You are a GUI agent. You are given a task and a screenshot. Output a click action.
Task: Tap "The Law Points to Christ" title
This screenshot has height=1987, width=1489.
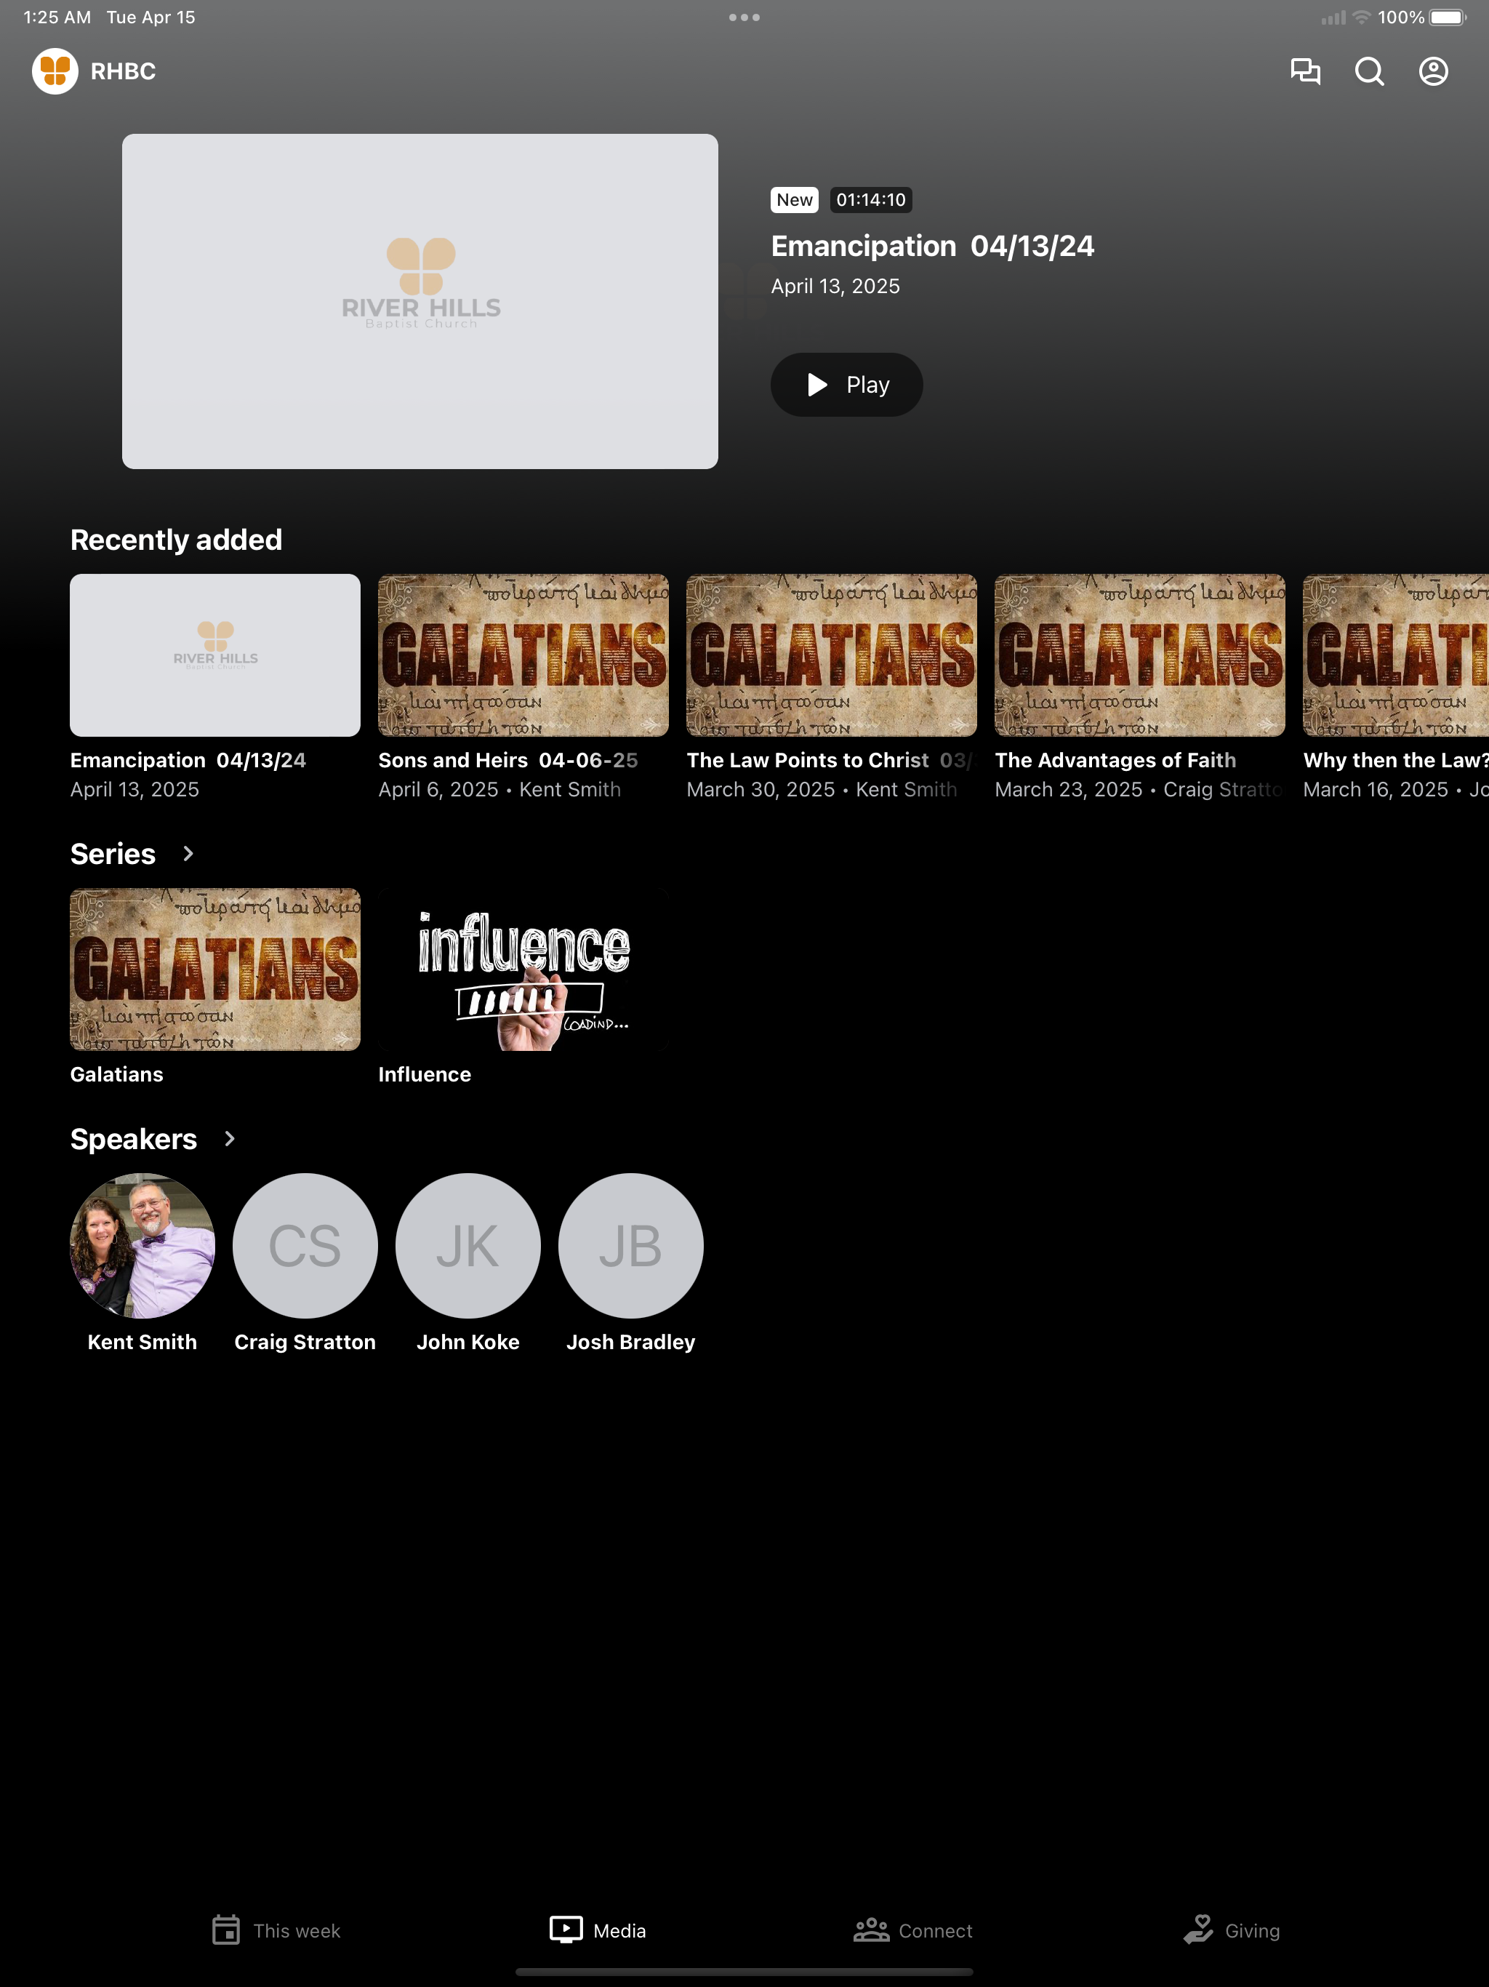tap(807, 760)
